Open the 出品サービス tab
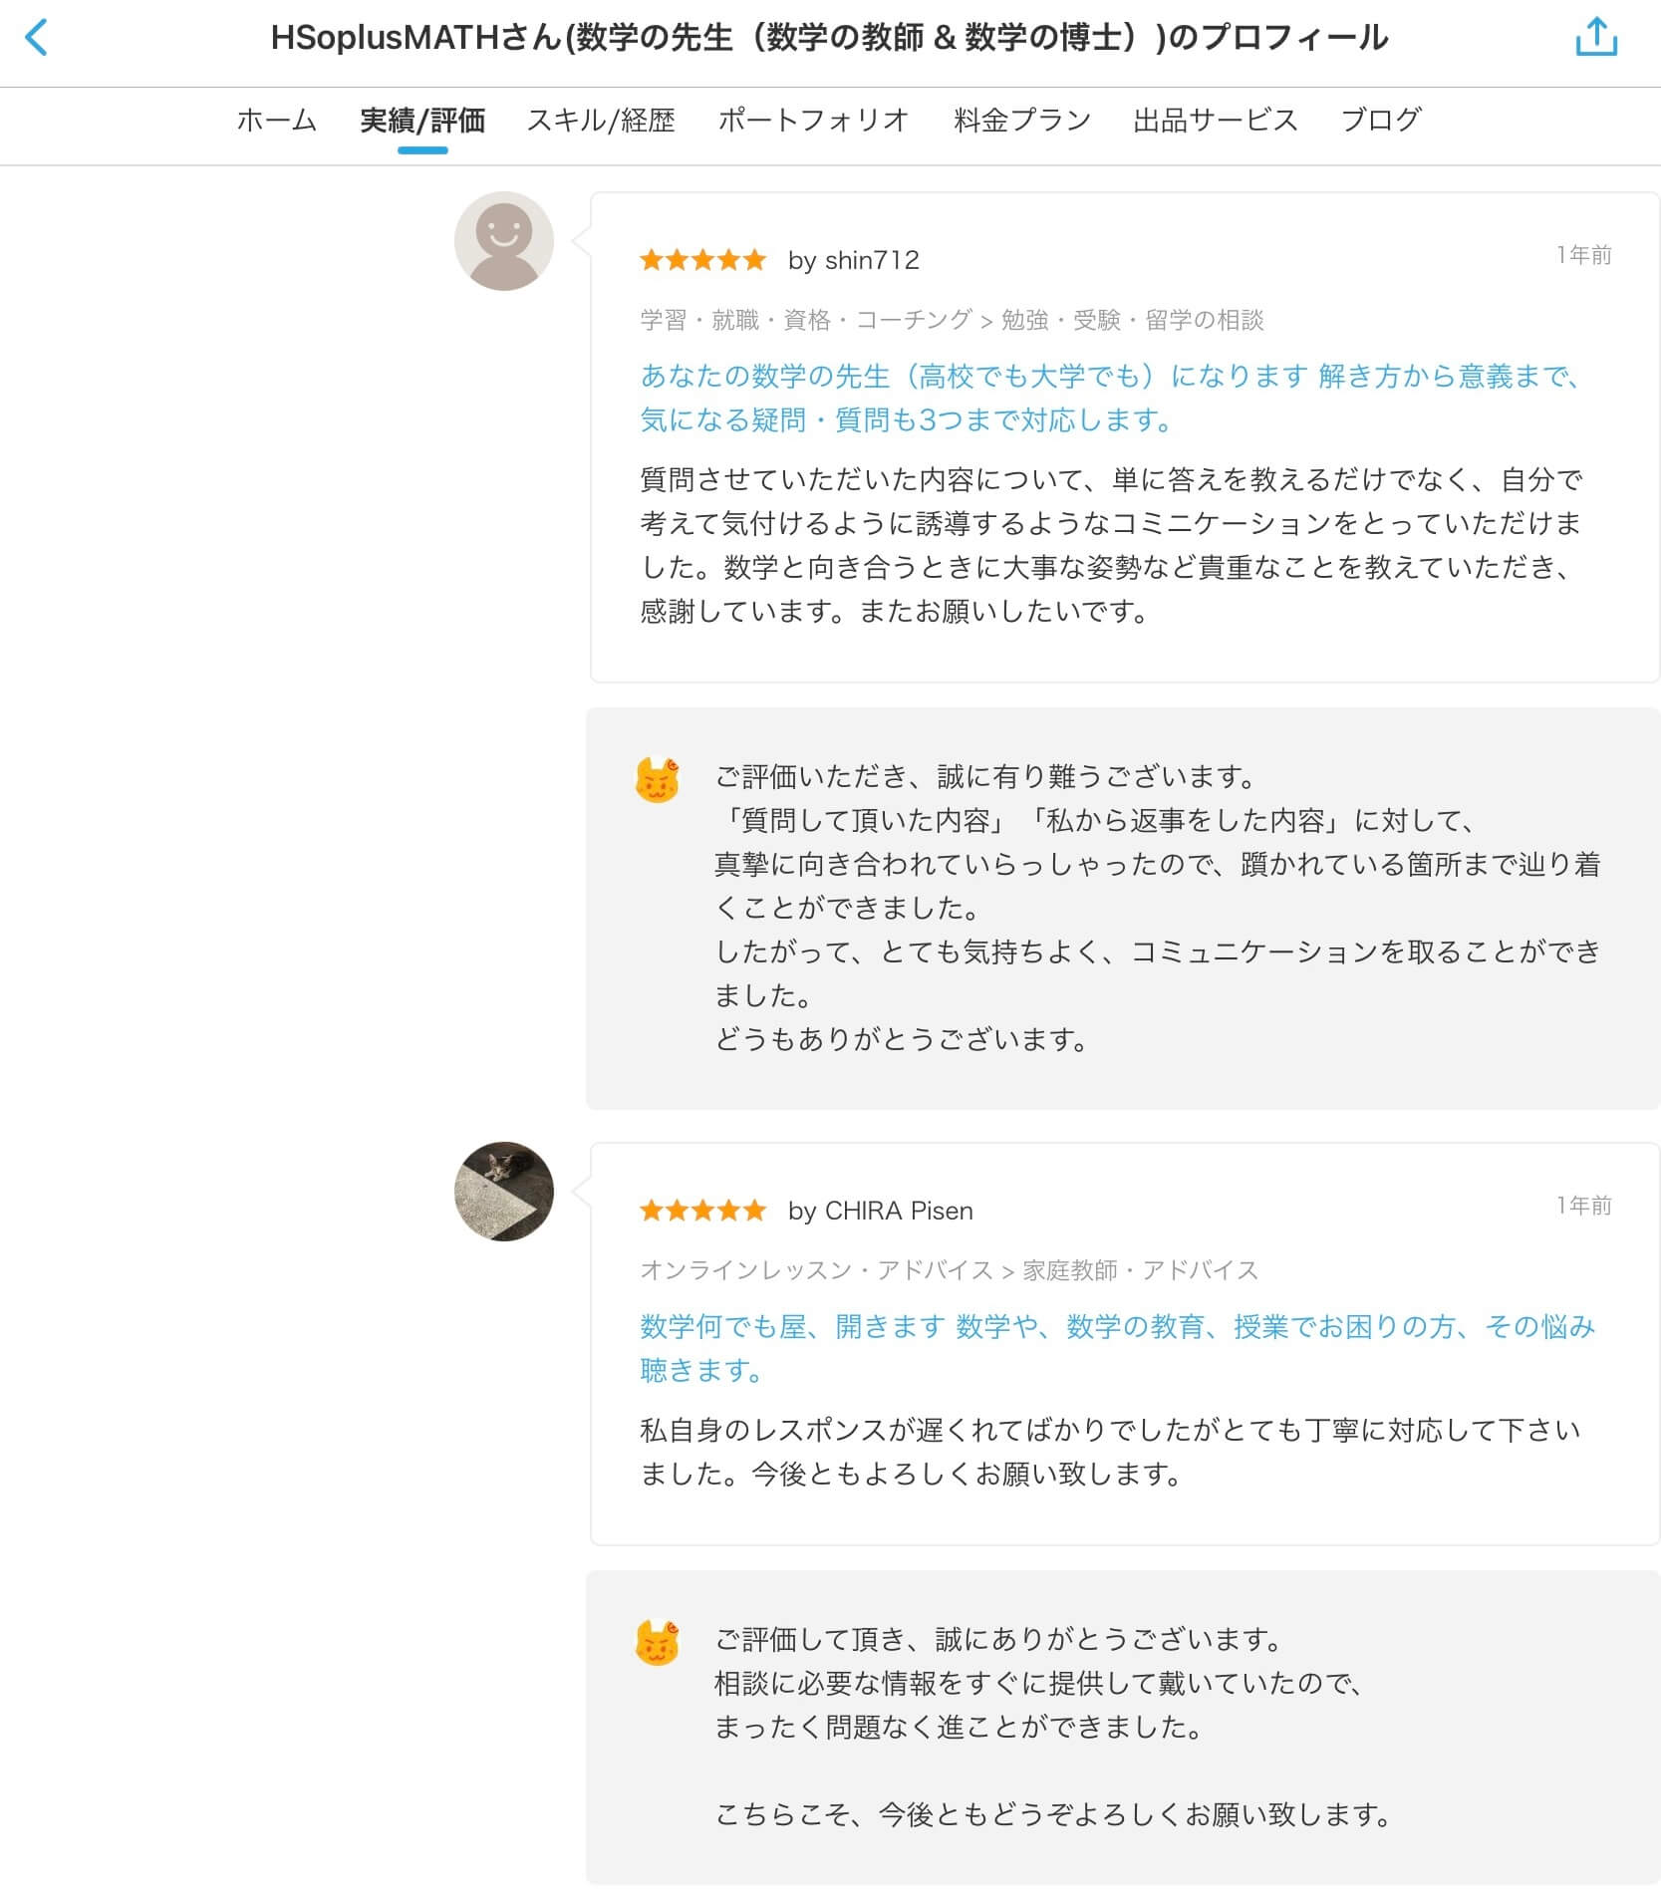Image resolution: width=1661 pixels, height=1898 pixels. click(1215, 121)
